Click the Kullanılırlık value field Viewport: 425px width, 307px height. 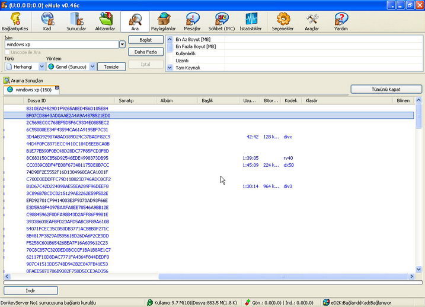pos(323,53)
